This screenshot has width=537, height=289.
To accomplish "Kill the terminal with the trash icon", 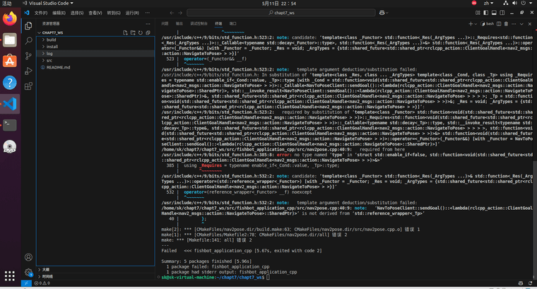I will tap(506, 24).
